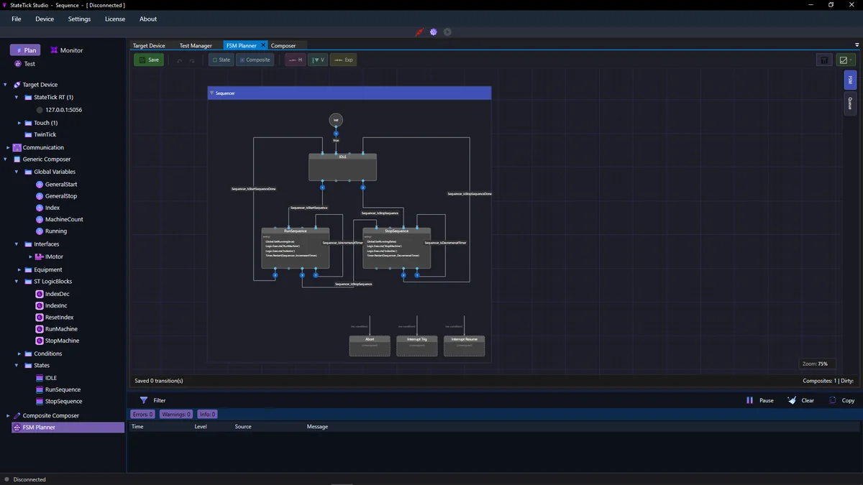This screenshot has width=863, height=485.
Task: Collapse the Global Variables folder
Action: click(x=17, y=172)
